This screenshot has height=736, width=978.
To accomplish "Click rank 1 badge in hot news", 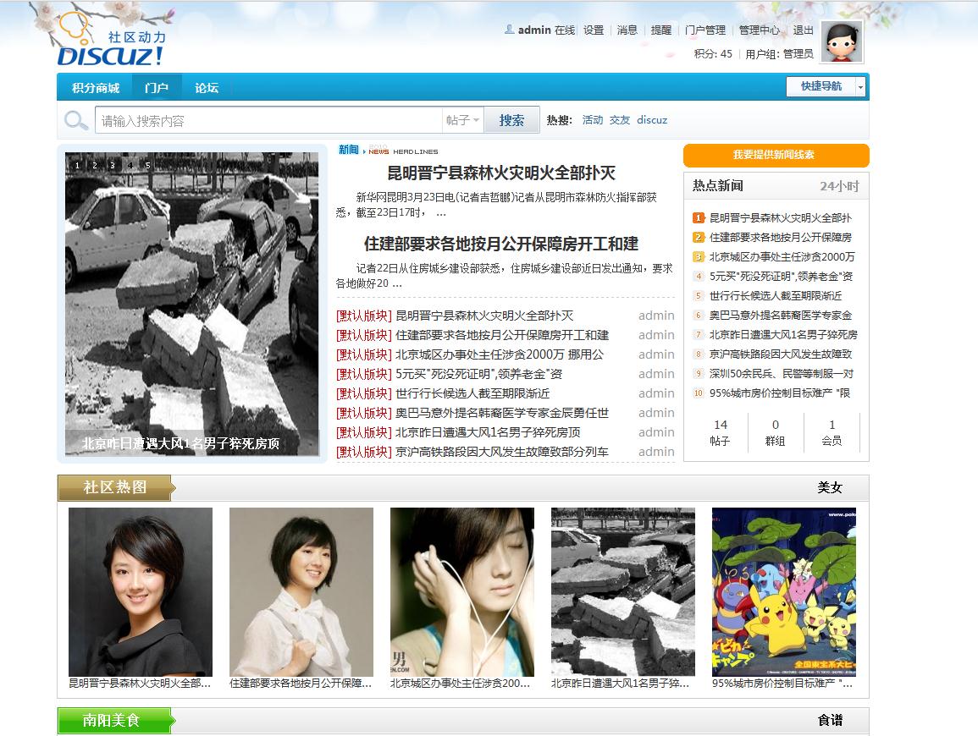I will tap(699, 218).
